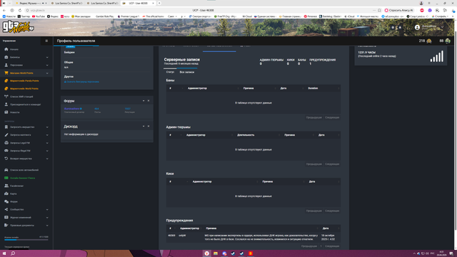Open the Карта map icon
This screenshot has width=457, height=257.
coord(6,193)
